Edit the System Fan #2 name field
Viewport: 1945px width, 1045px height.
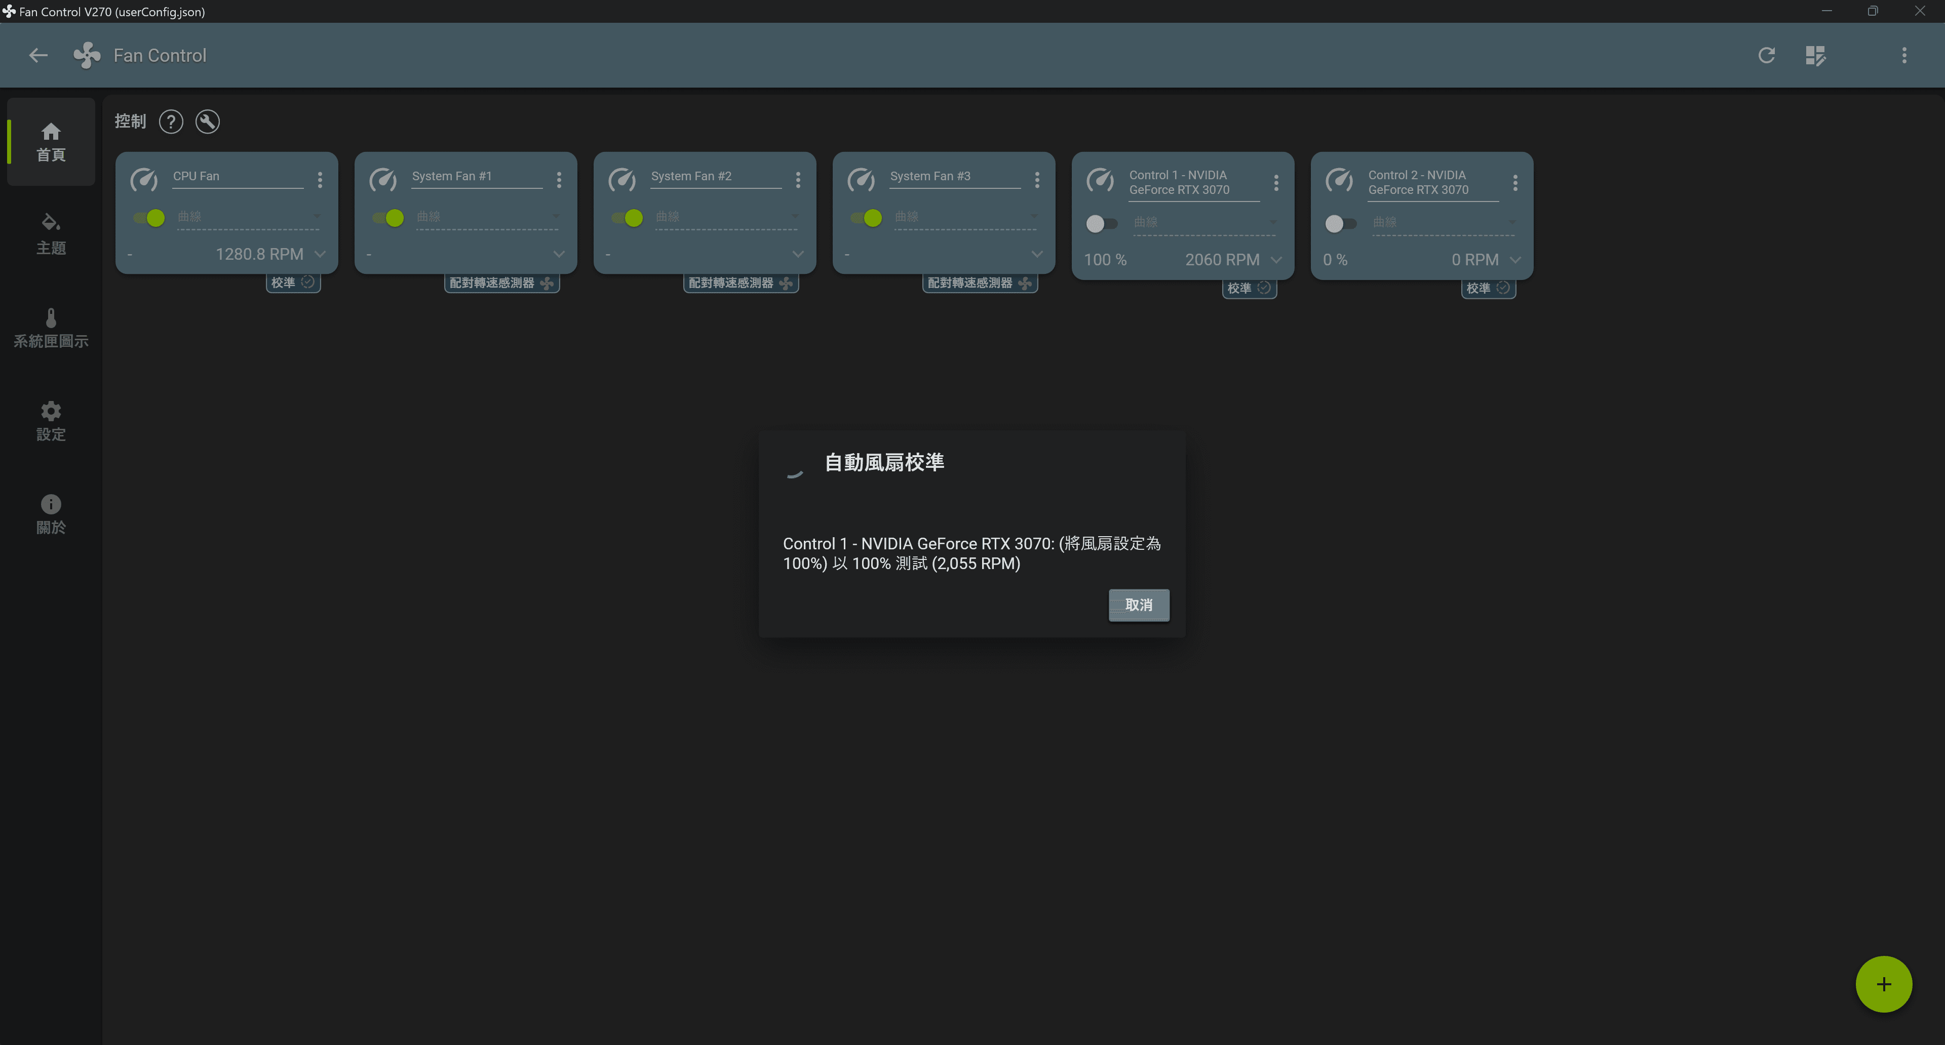coord(716,177)
